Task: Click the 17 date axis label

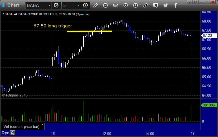Action: (x=193, y=134)
